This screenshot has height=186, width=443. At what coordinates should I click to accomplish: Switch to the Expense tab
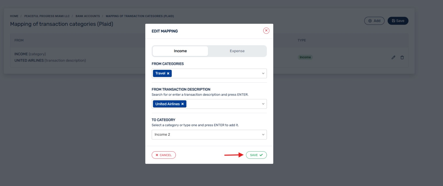tap(237, 51)
